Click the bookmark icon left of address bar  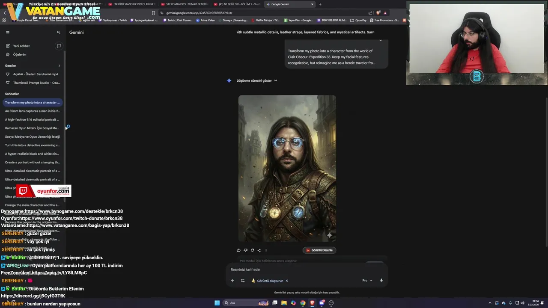point(153,13)
